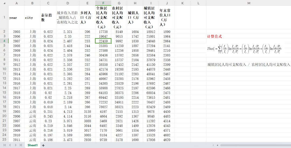
Task: Click the 城镇人口（万人） header cell
Action: 135,17
